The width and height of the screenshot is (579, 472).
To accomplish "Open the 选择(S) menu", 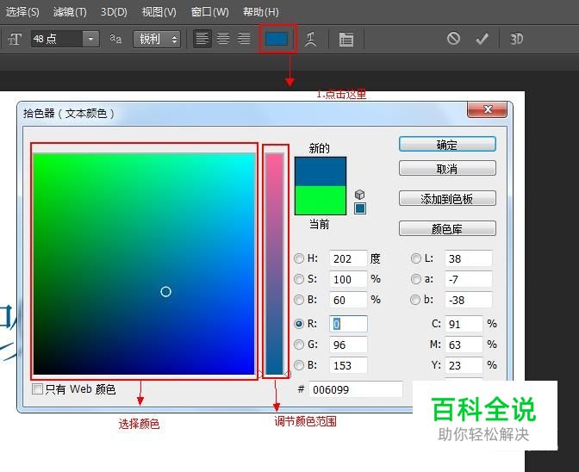I will [22, 12].
